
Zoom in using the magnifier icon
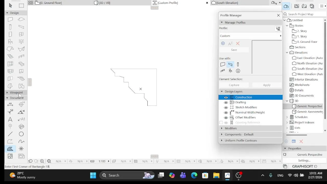(x=42, y=161)
